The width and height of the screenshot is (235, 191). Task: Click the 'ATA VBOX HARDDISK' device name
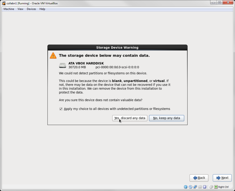click(86, 63)
